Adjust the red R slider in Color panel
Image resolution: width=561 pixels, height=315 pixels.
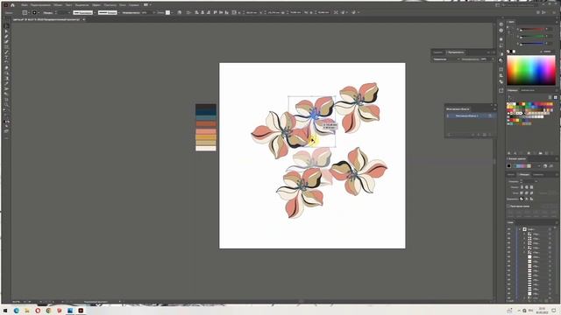(x=532, y=29)
